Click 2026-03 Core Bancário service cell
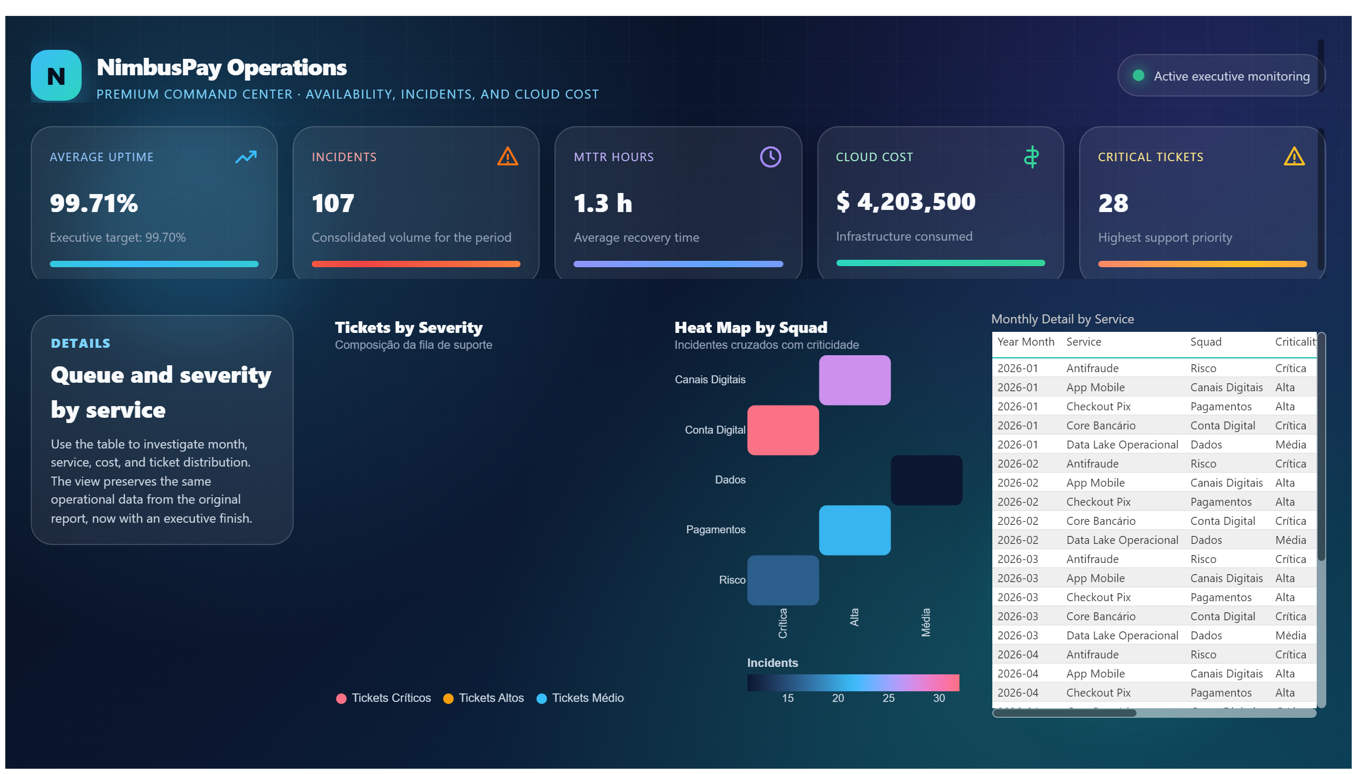The height and width of the screenshot is (774, 1357). coord(1100,616)
